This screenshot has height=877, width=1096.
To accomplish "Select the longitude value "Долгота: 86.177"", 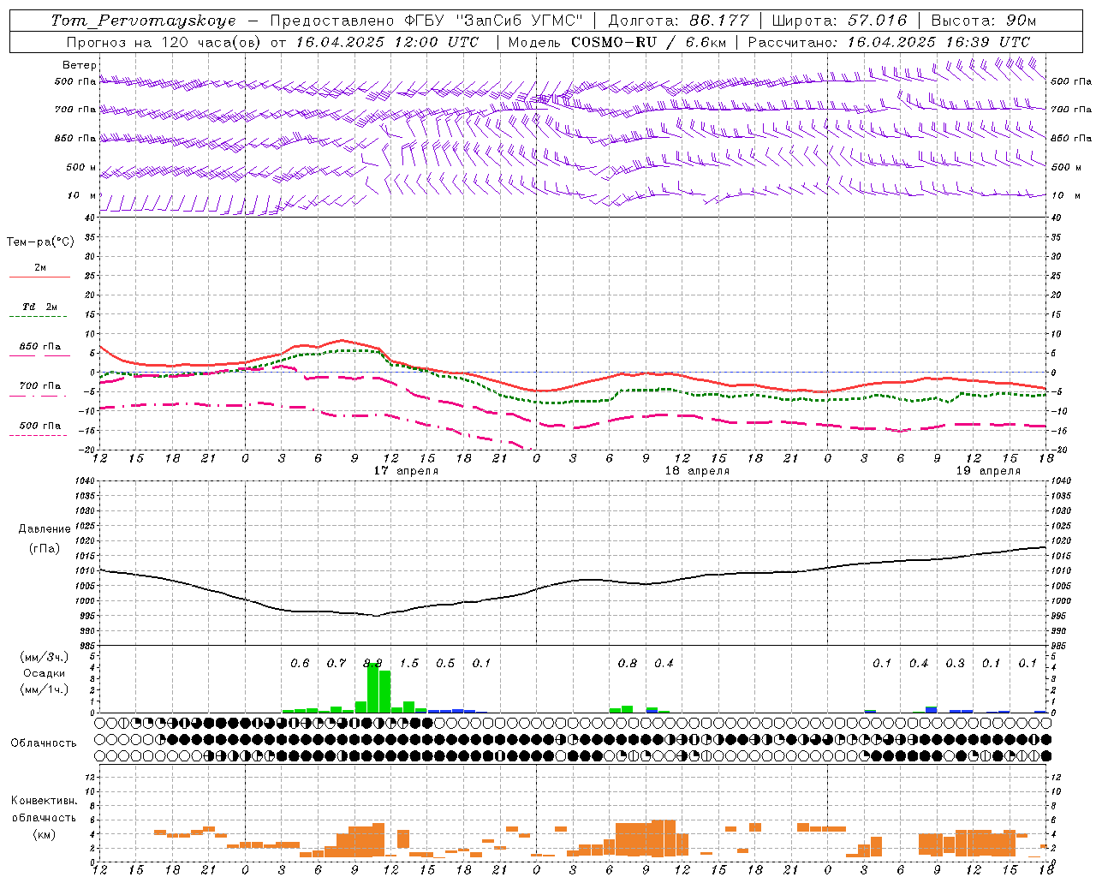I will click(x=678, y=21).
